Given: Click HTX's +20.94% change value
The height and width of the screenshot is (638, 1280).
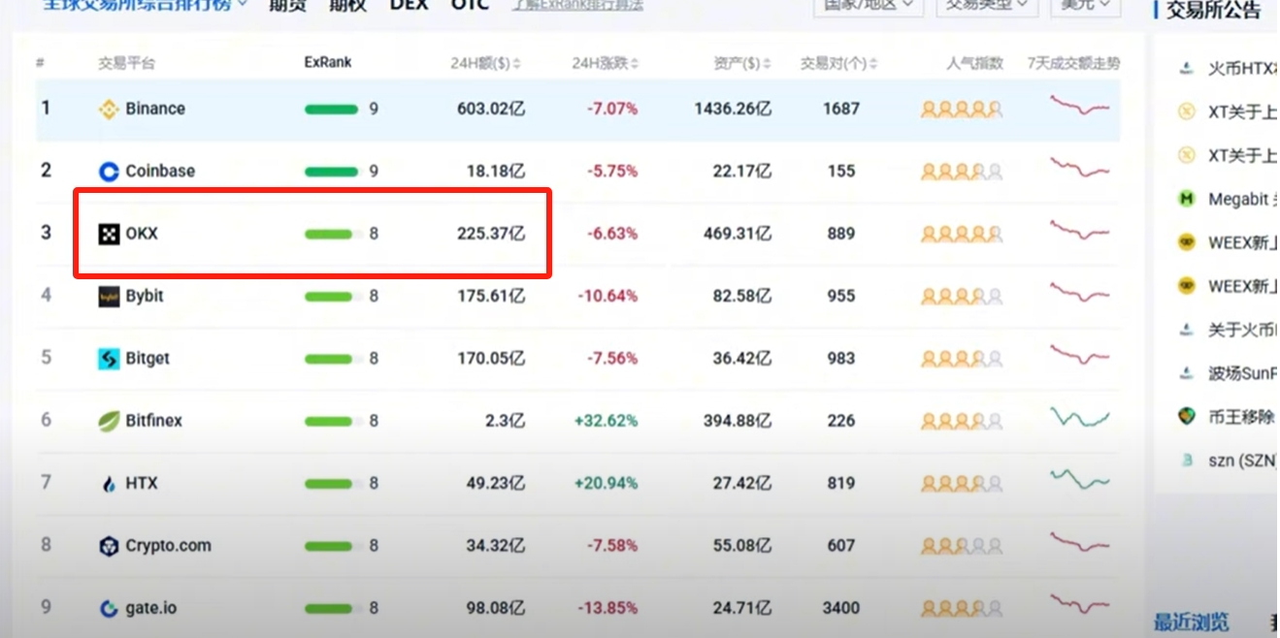Looking at the screenshot, I should click(606, 483).
